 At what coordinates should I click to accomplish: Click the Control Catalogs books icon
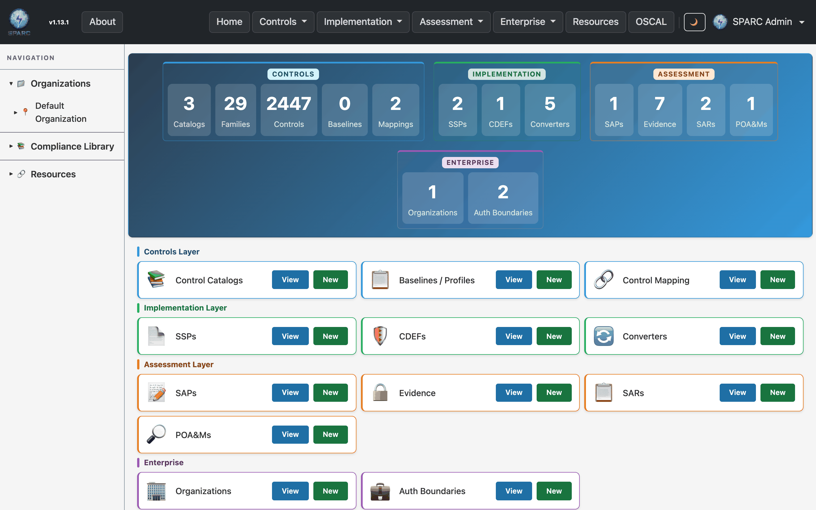(156, 280)
